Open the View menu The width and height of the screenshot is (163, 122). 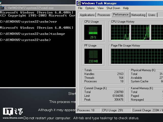100,8
